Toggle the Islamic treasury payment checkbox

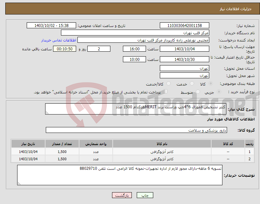[x=165, y=91]
